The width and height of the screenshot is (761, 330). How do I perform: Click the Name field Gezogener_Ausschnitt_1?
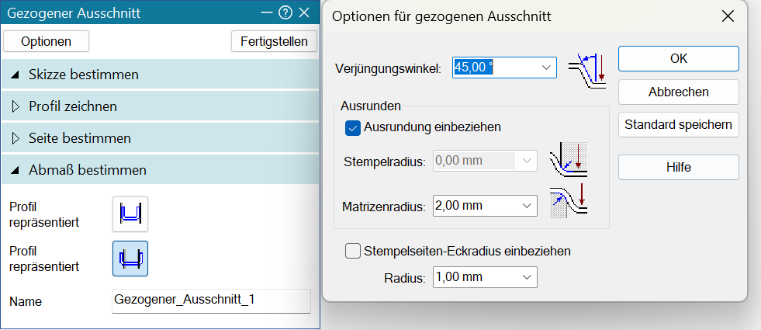pos(211,300)
